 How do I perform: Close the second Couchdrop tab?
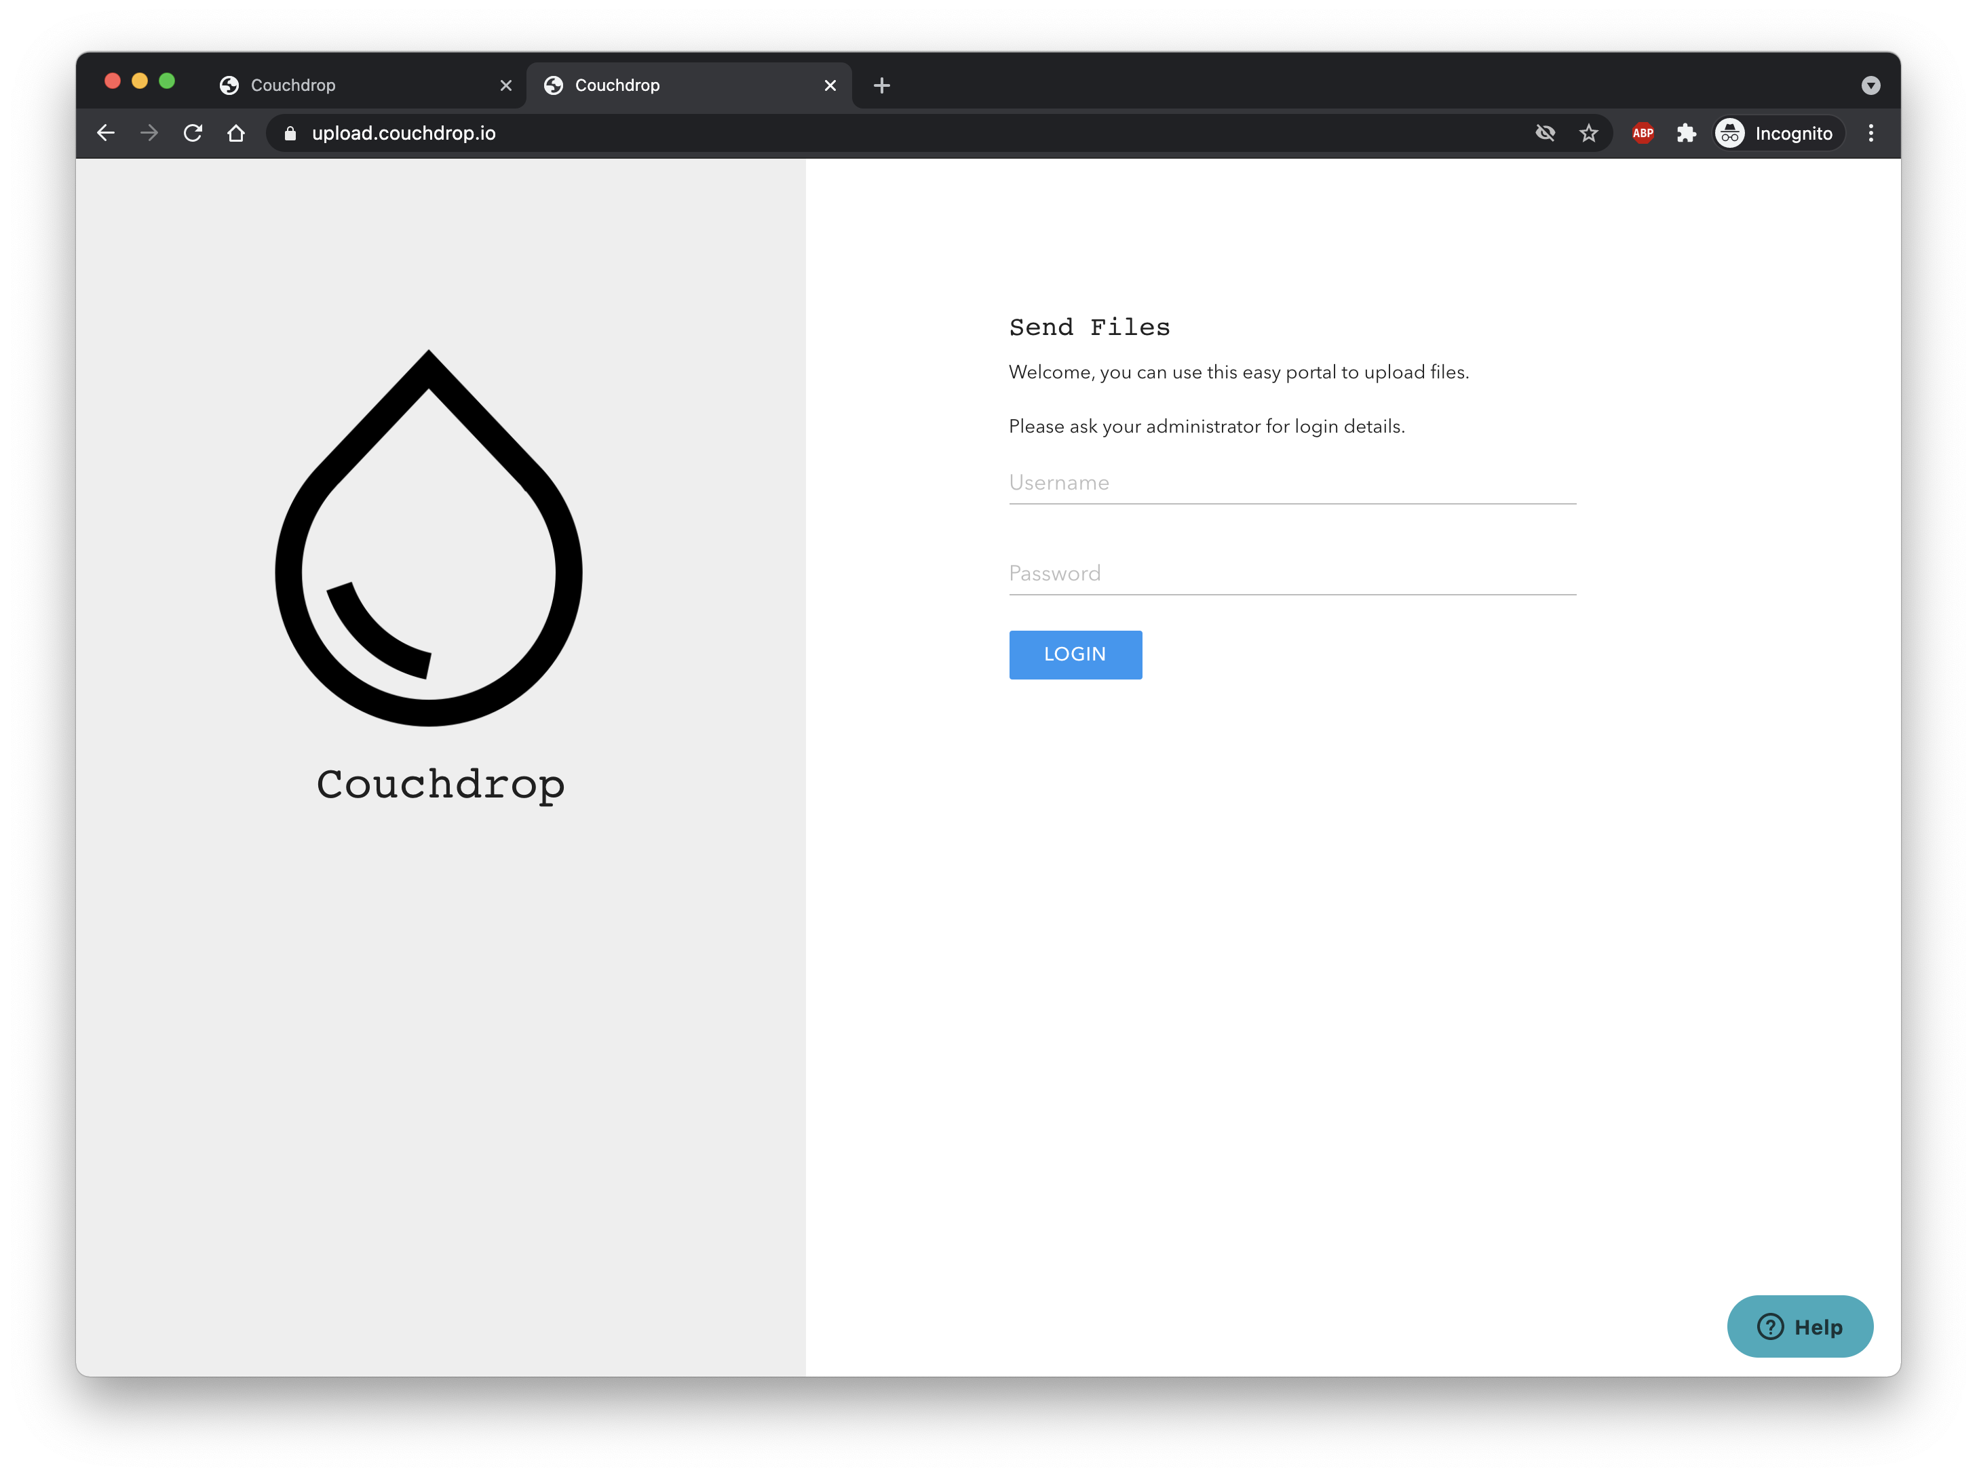830,85
